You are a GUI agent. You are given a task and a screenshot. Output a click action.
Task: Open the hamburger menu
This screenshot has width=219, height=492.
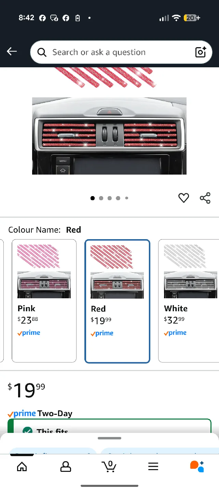pos(153,466)
